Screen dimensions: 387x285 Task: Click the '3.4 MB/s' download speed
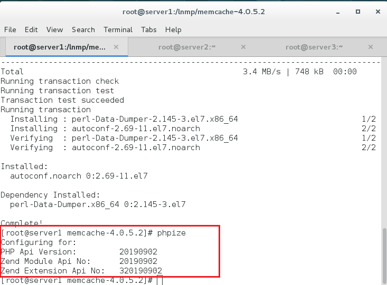click(x=262, y=72)
